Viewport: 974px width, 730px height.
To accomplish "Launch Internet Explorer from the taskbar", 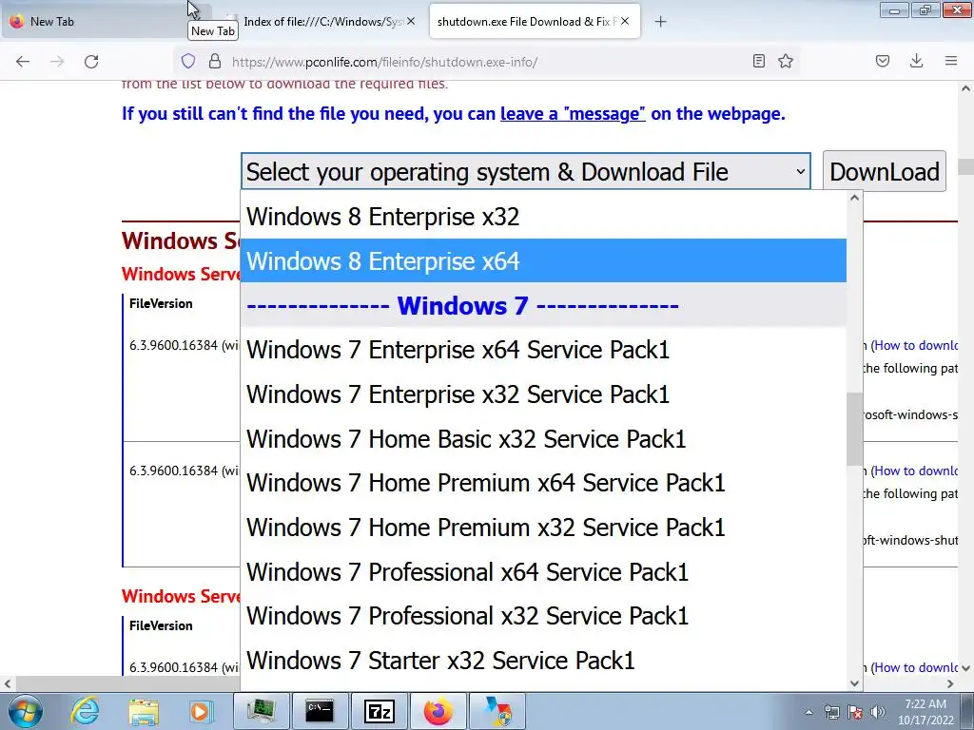I will tap(85, 711).
